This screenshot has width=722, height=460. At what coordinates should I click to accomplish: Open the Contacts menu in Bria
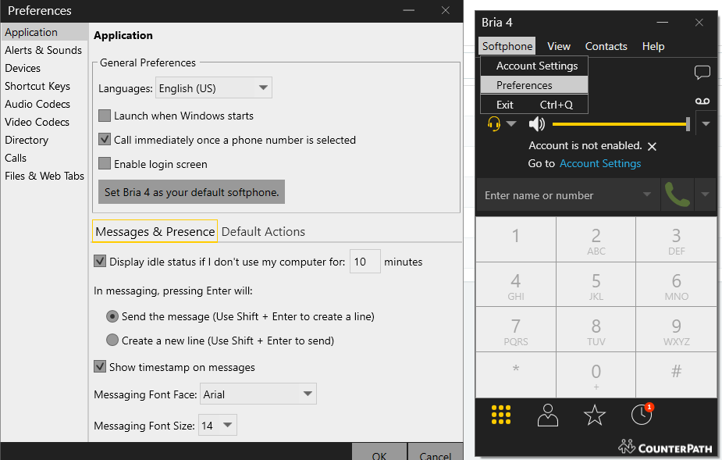tap(606, 46)
